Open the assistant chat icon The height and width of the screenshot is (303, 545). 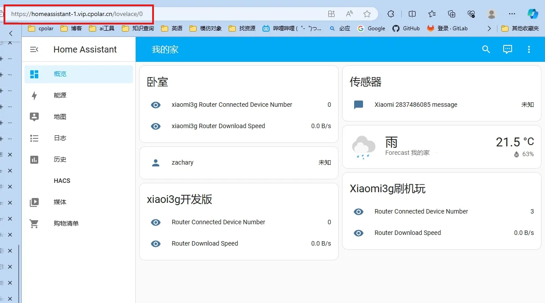pyautogui.click(x=508, y=49)
